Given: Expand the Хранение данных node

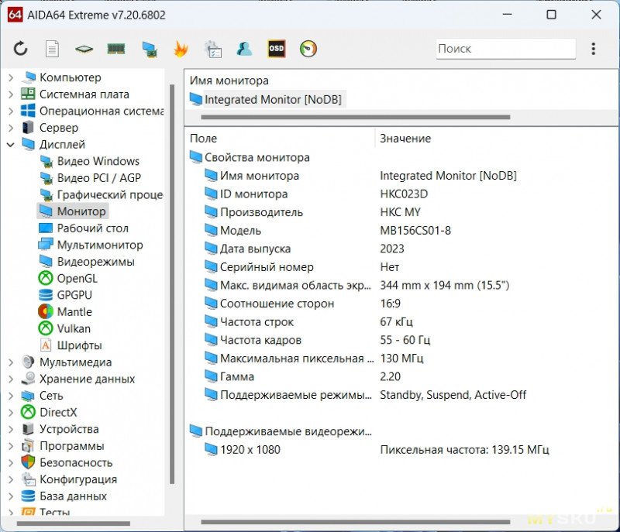Looking at the screenshot, I should (x=11, y=379).
